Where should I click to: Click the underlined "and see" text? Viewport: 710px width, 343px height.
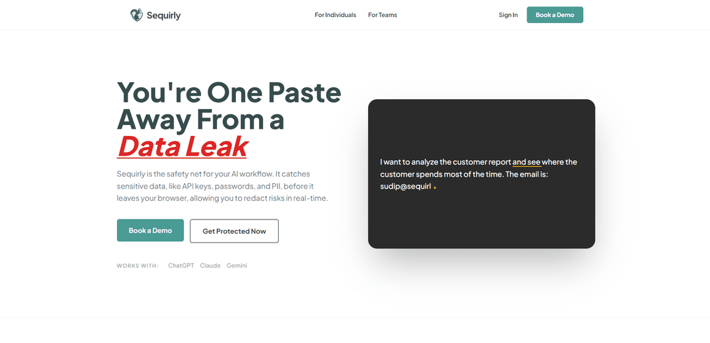click(x=527, y=162)
